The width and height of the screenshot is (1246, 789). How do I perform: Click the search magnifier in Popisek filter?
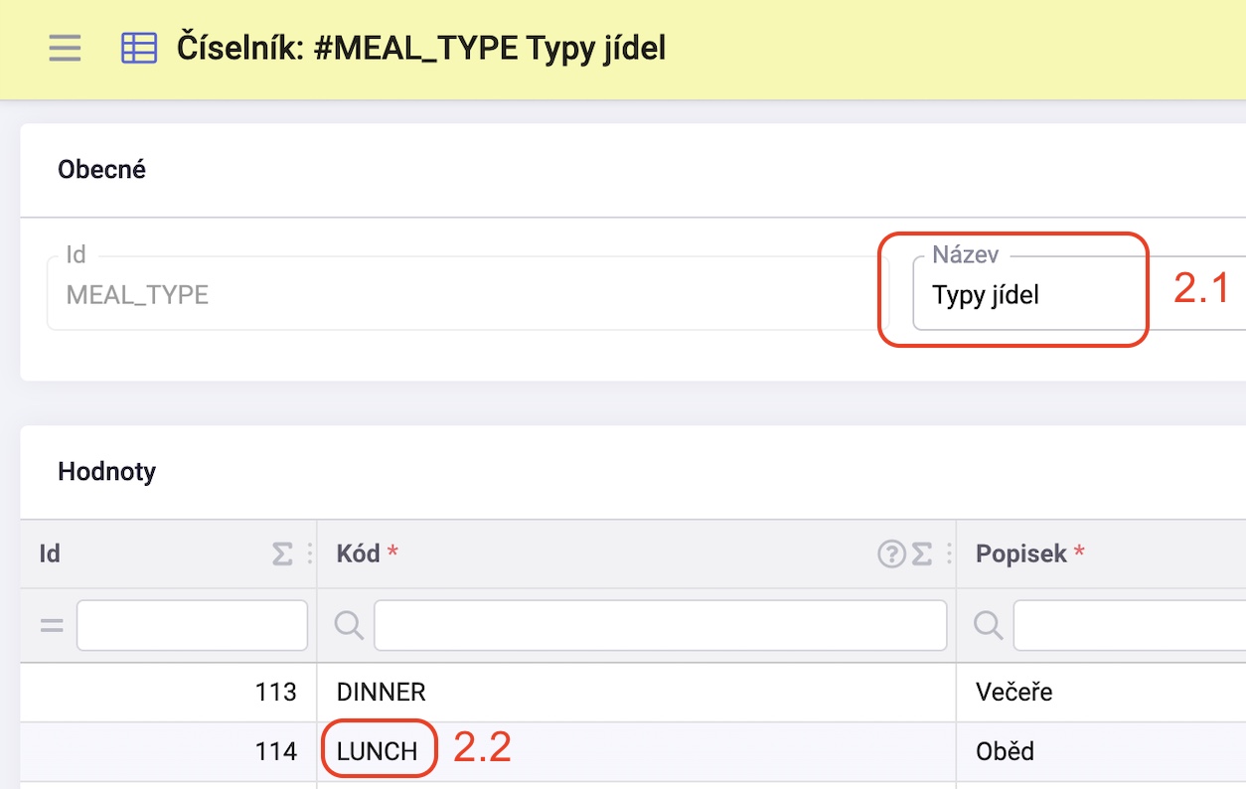988,625
